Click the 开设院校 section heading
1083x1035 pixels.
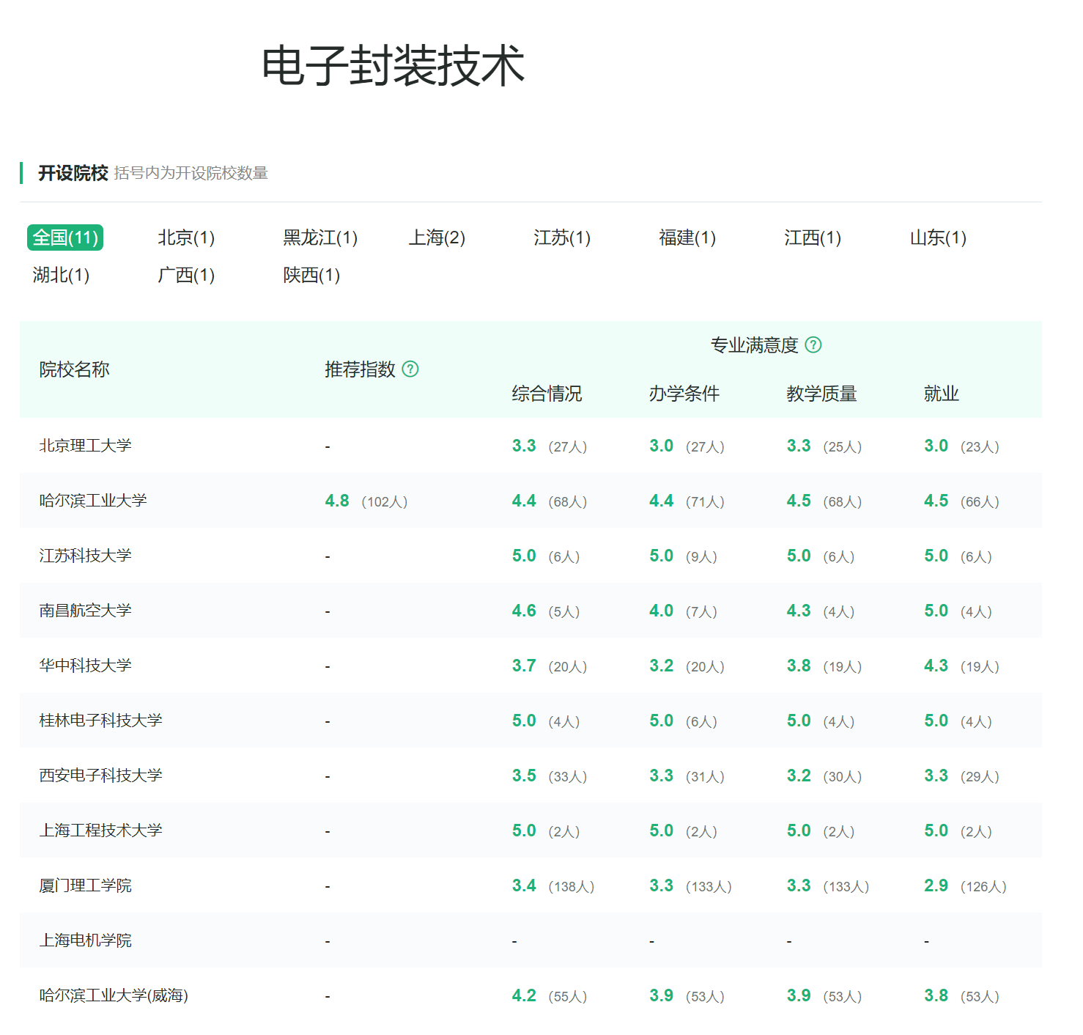click(x=73, y=173)
